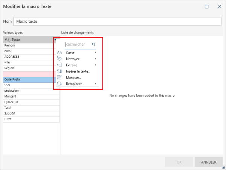Click the search magnifier icon
The width and height of the screenshot is (226, 170).
tap(94, 44)
